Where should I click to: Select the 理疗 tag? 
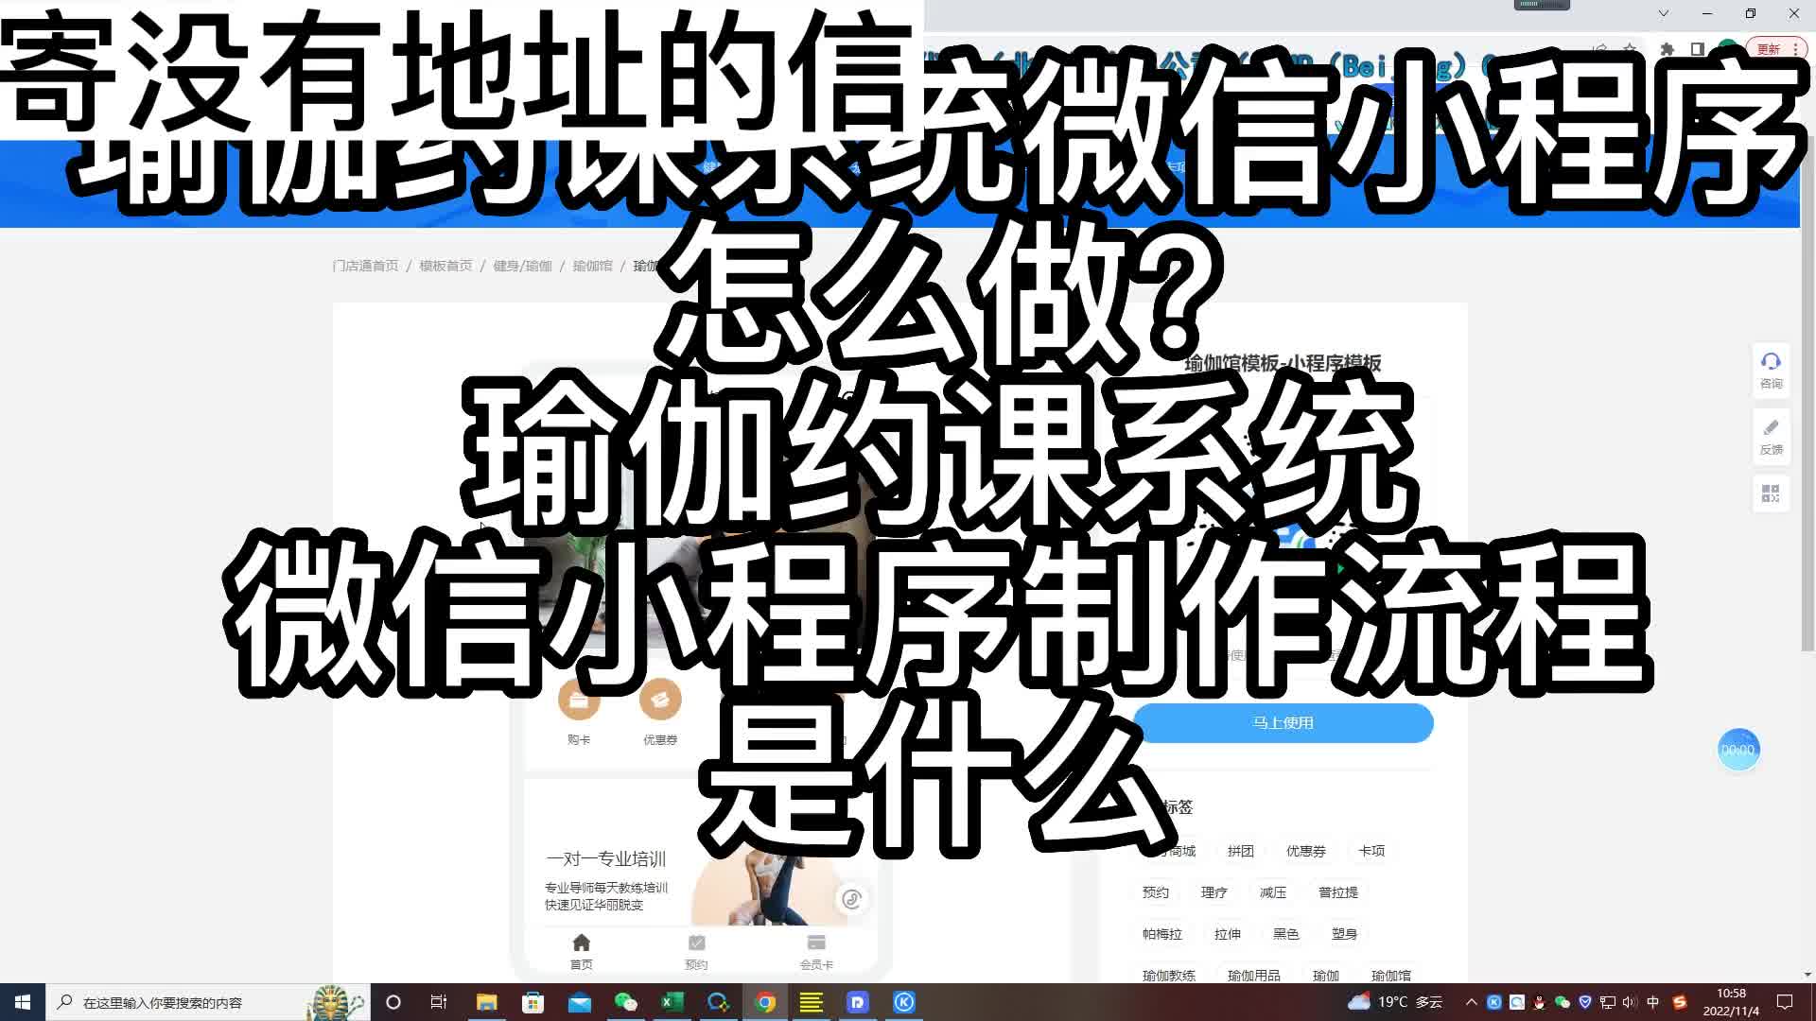click(1214, 892)
